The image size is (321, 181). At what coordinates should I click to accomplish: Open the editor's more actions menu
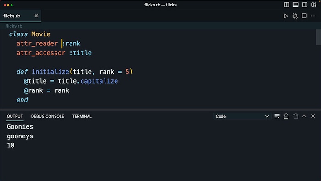click(x=313, y=16)
